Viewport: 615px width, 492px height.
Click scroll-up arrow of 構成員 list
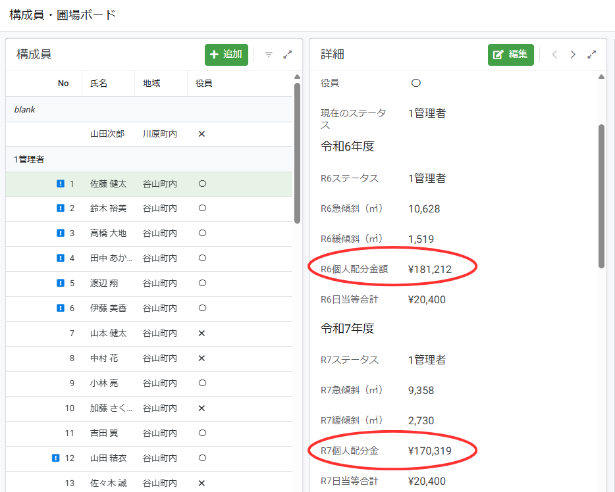click(298, 77)
